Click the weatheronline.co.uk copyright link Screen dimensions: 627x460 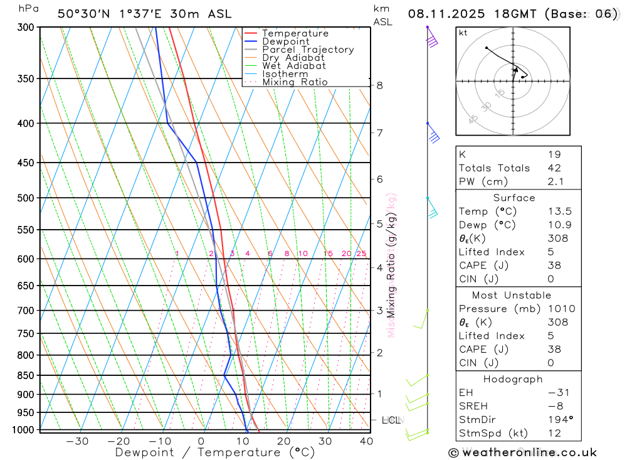click(522, 452)
